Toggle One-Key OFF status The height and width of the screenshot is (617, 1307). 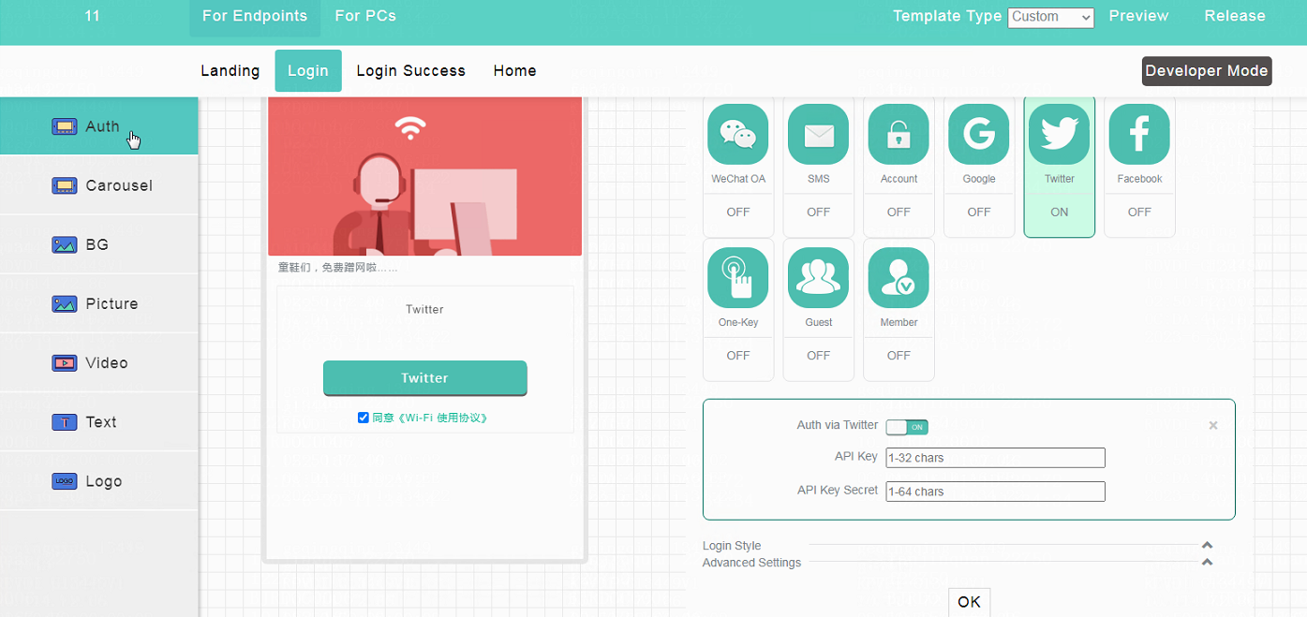coord(738,355)
